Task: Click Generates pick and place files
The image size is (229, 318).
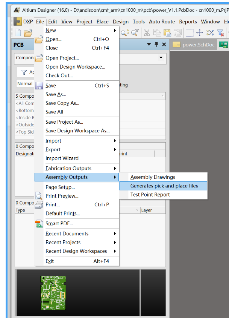Action: pos(163,186)
